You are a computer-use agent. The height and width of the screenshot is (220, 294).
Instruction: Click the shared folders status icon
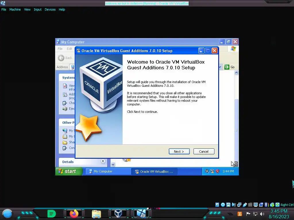pos(250,205)
